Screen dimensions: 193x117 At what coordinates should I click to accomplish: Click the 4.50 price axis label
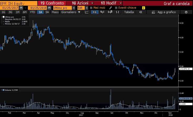[181, 23]
